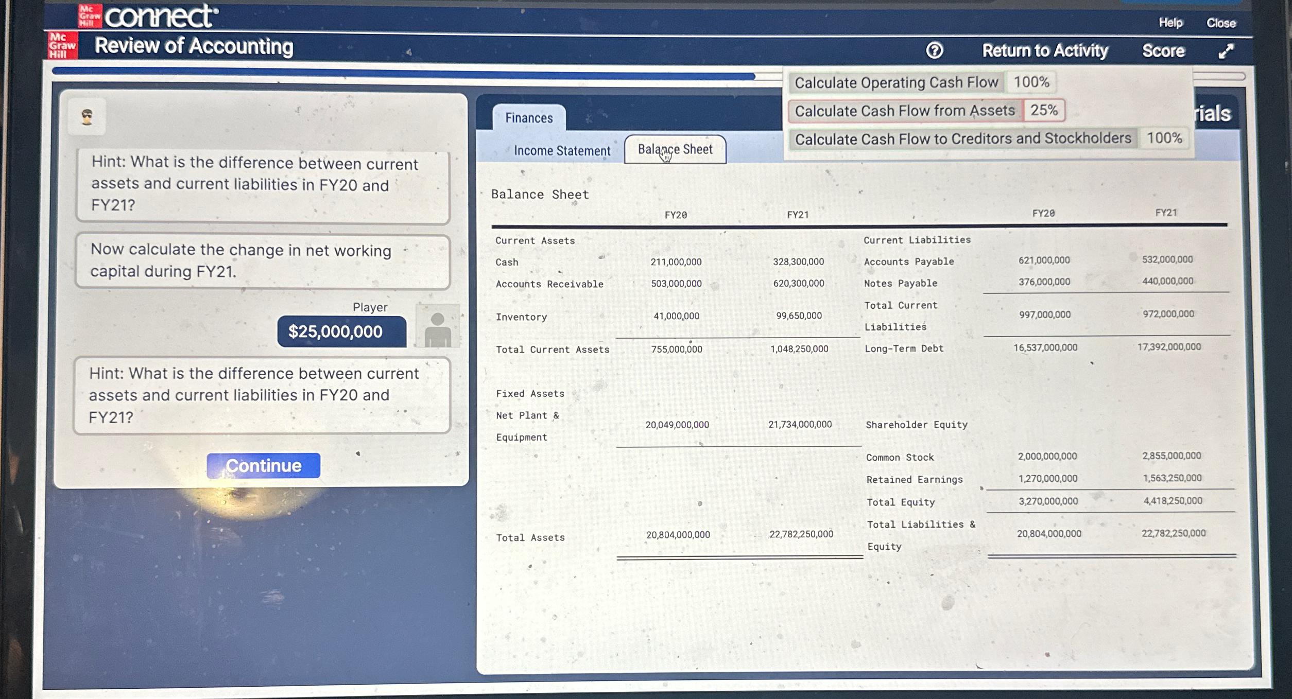The height and width of the screenshot is (699, 1292).
Task: Click the net working capital question message
Action: 262,261
